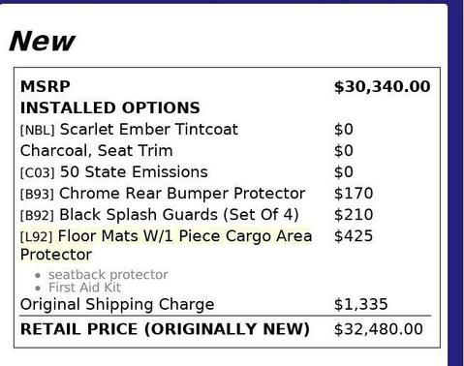The width and height of the screenshot is (464, 366).
Task: Click the $425 floor mats price
Action: (354, 236)
